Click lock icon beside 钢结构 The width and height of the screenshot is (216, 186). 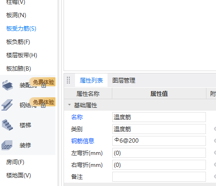click(43, 105)
